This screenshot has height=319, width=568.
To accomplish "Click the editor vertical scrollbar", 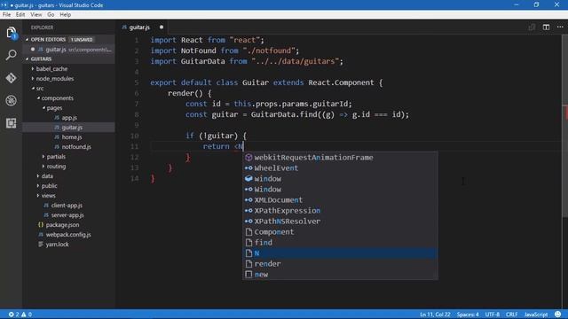I will (x=564, y=126).
